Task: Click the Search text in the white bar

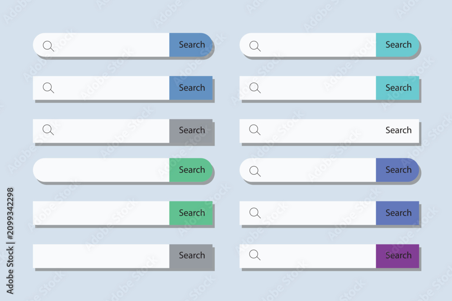Action: 398,130
